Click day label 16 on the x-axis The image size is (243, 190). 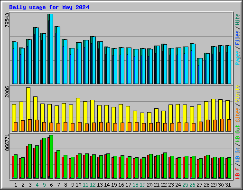(121, 185)
